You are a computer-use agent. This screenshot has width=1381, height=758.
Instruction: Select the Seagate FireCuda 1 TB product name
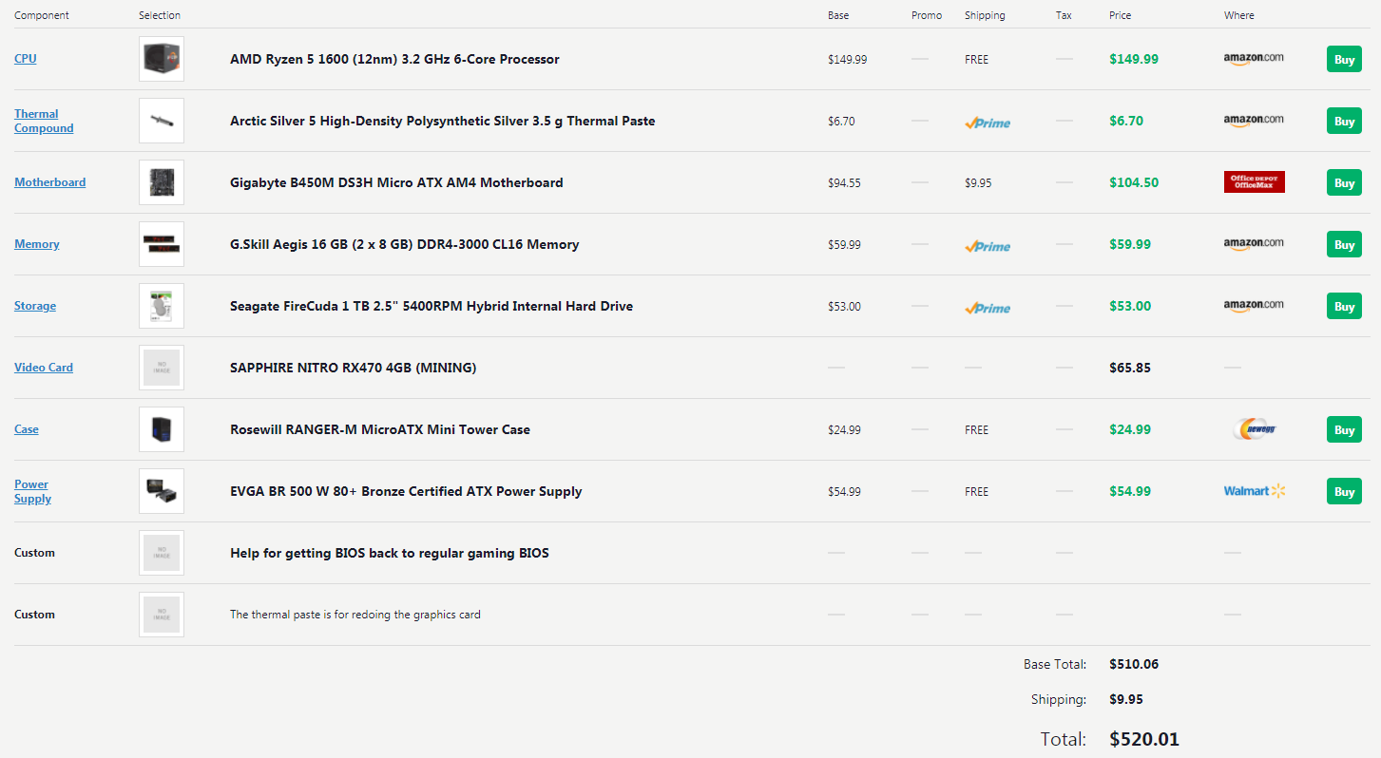(432, 306)
